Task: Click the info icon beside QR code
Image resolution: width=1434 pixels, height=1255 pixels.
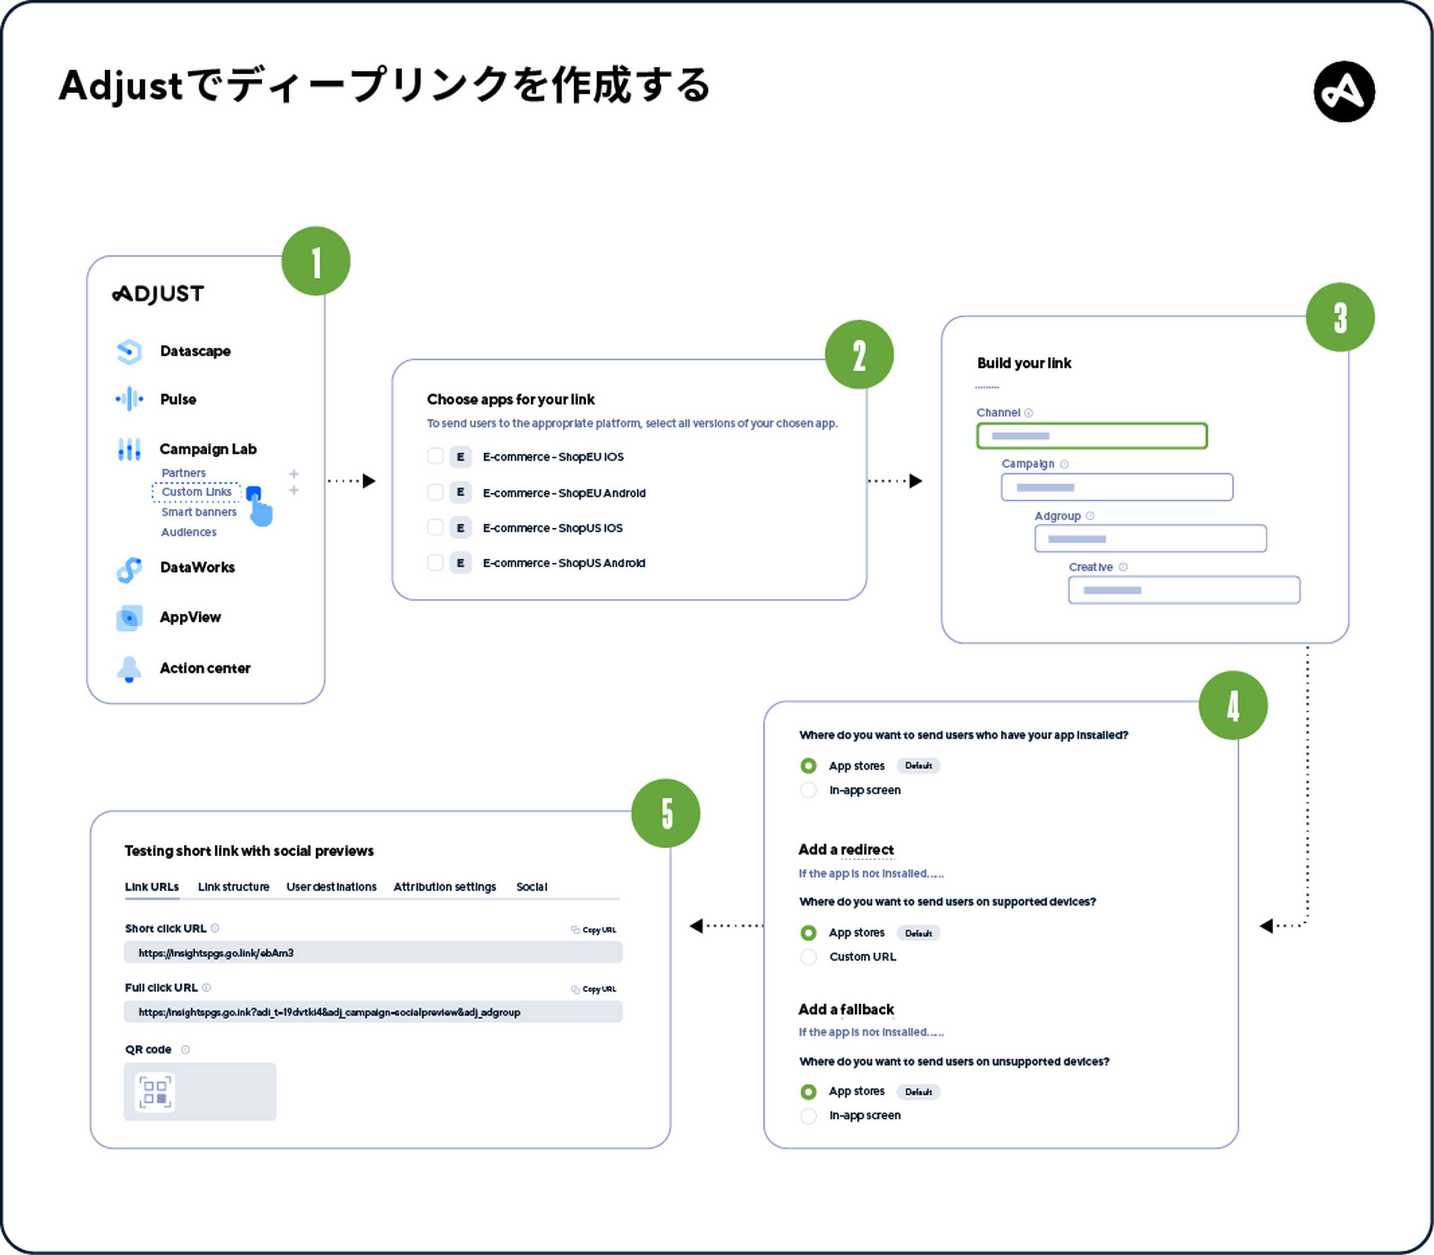Action: (x=186, y=1049)
